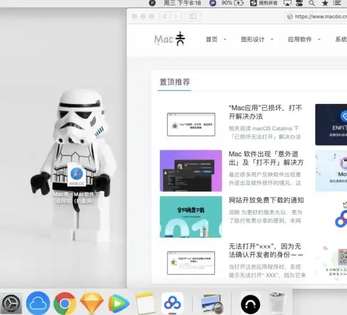Image resolution: width=347 pixels, height=315 pixels.
Task: Click the date and time display
Action: pos(182,3)
